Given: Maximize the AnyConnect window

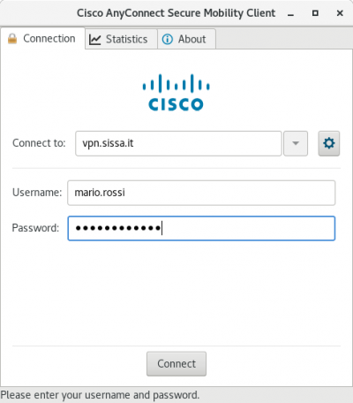Looking at the screenshot, I should [x=315, y=13].
